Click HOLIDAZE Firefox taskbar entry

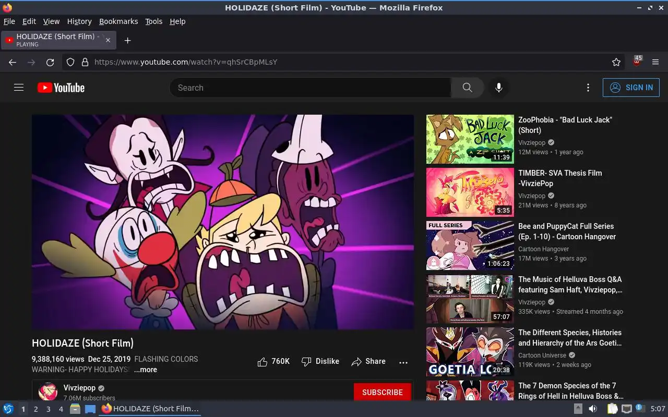[151, 409]
